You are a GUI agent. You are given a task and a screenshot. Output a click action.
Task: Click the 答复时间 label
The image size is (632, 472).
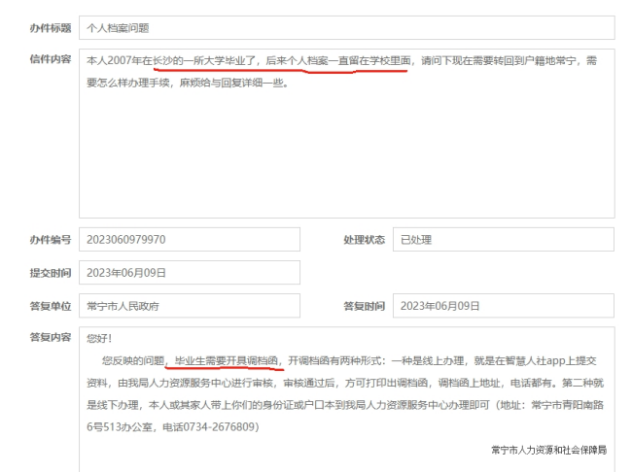pos(365,306)
